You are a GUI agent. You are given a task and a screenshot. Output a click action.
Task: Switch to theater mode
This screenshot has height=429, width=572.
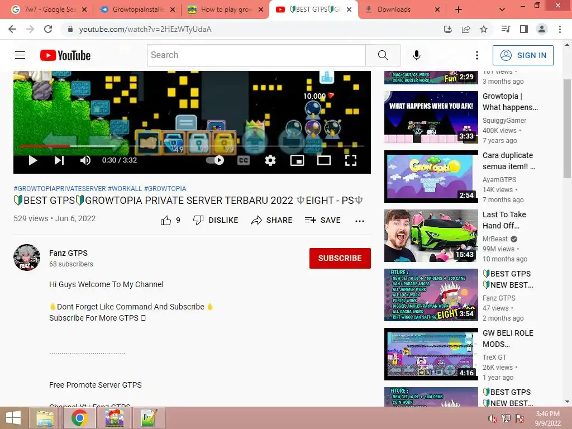pos(324,160)
